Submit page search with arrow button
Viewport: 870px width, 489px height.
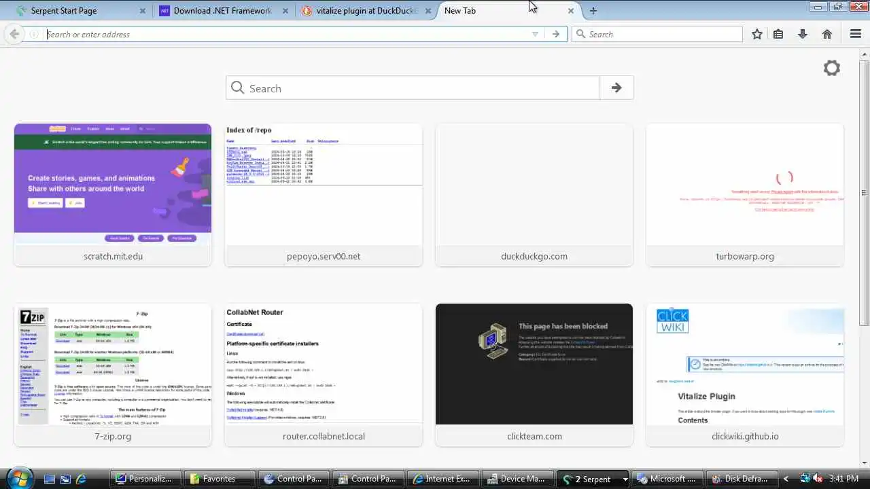[x=616, y=88]
